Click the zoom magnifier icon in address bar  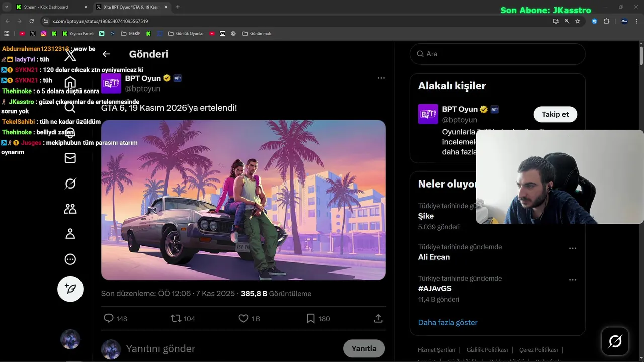tap(567, 21)
